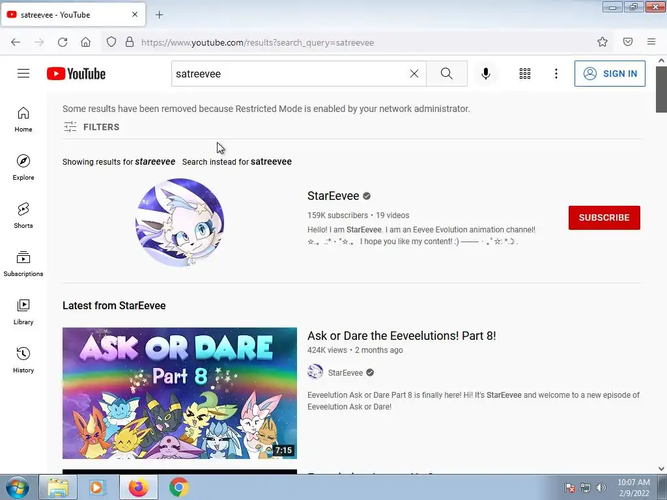Start voice search with the microphone
This screenshot has height=500, width=667.
click(485, 74)
